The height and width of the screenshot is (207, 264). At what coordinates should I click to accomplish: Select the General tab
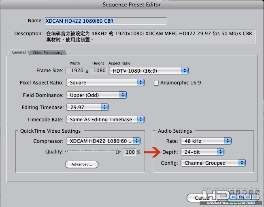pyautogui.click(x=19, y=52)
